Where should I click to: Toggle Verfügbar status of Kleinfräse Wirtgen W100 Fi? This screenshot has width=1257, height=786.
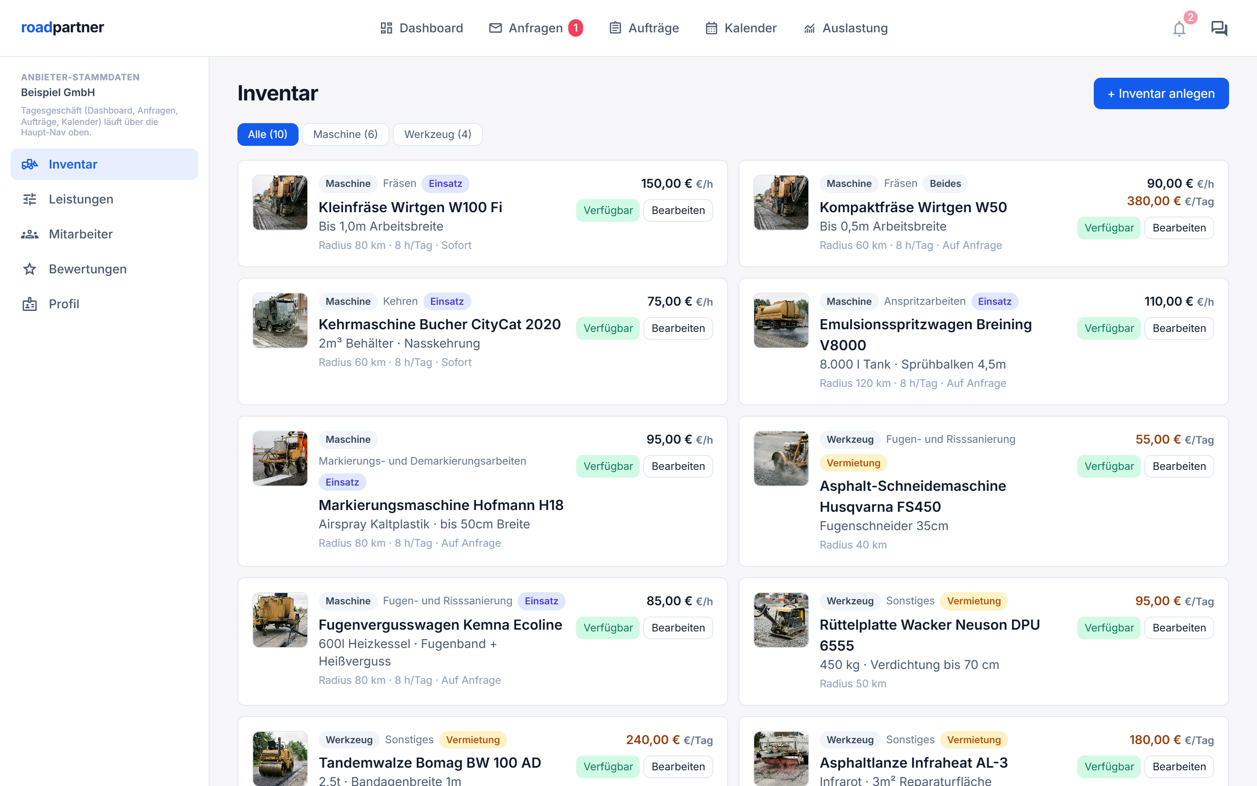click(x=608, y=210)
